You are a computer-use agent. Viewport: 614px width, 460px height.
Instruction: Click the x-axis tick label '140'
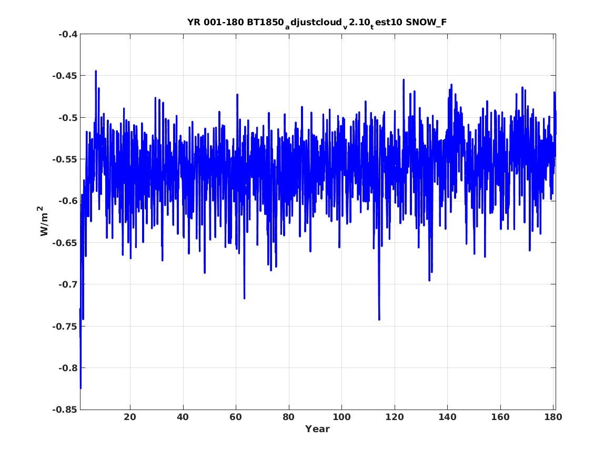(448, 417)
